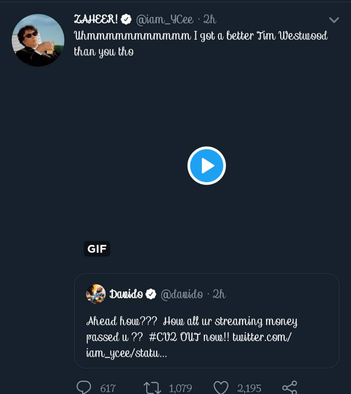
Task: Like the tweet with the heart icon
Action: click(221, 387)
